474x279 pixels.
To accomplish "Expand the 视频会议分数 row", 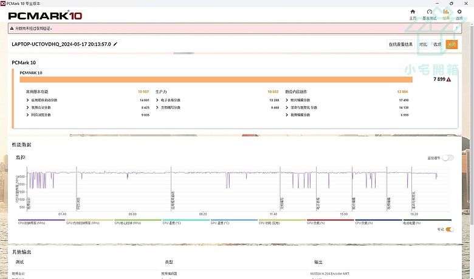I will [27, 107].
